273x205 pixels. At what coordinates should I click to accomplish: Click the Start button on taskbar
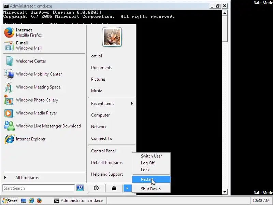click(10, 201)
